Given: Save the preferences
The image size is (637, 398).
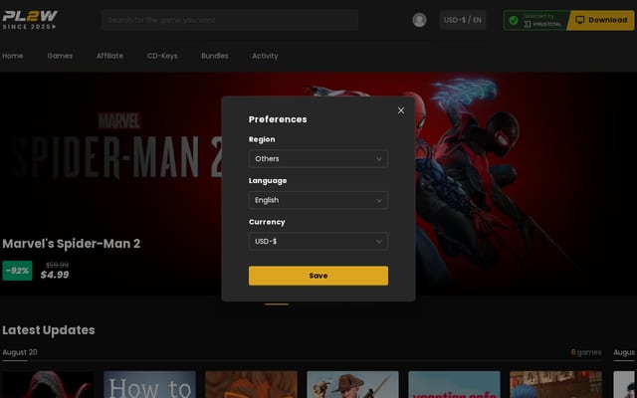Looking at the screenshot, I should click(318, 276).
